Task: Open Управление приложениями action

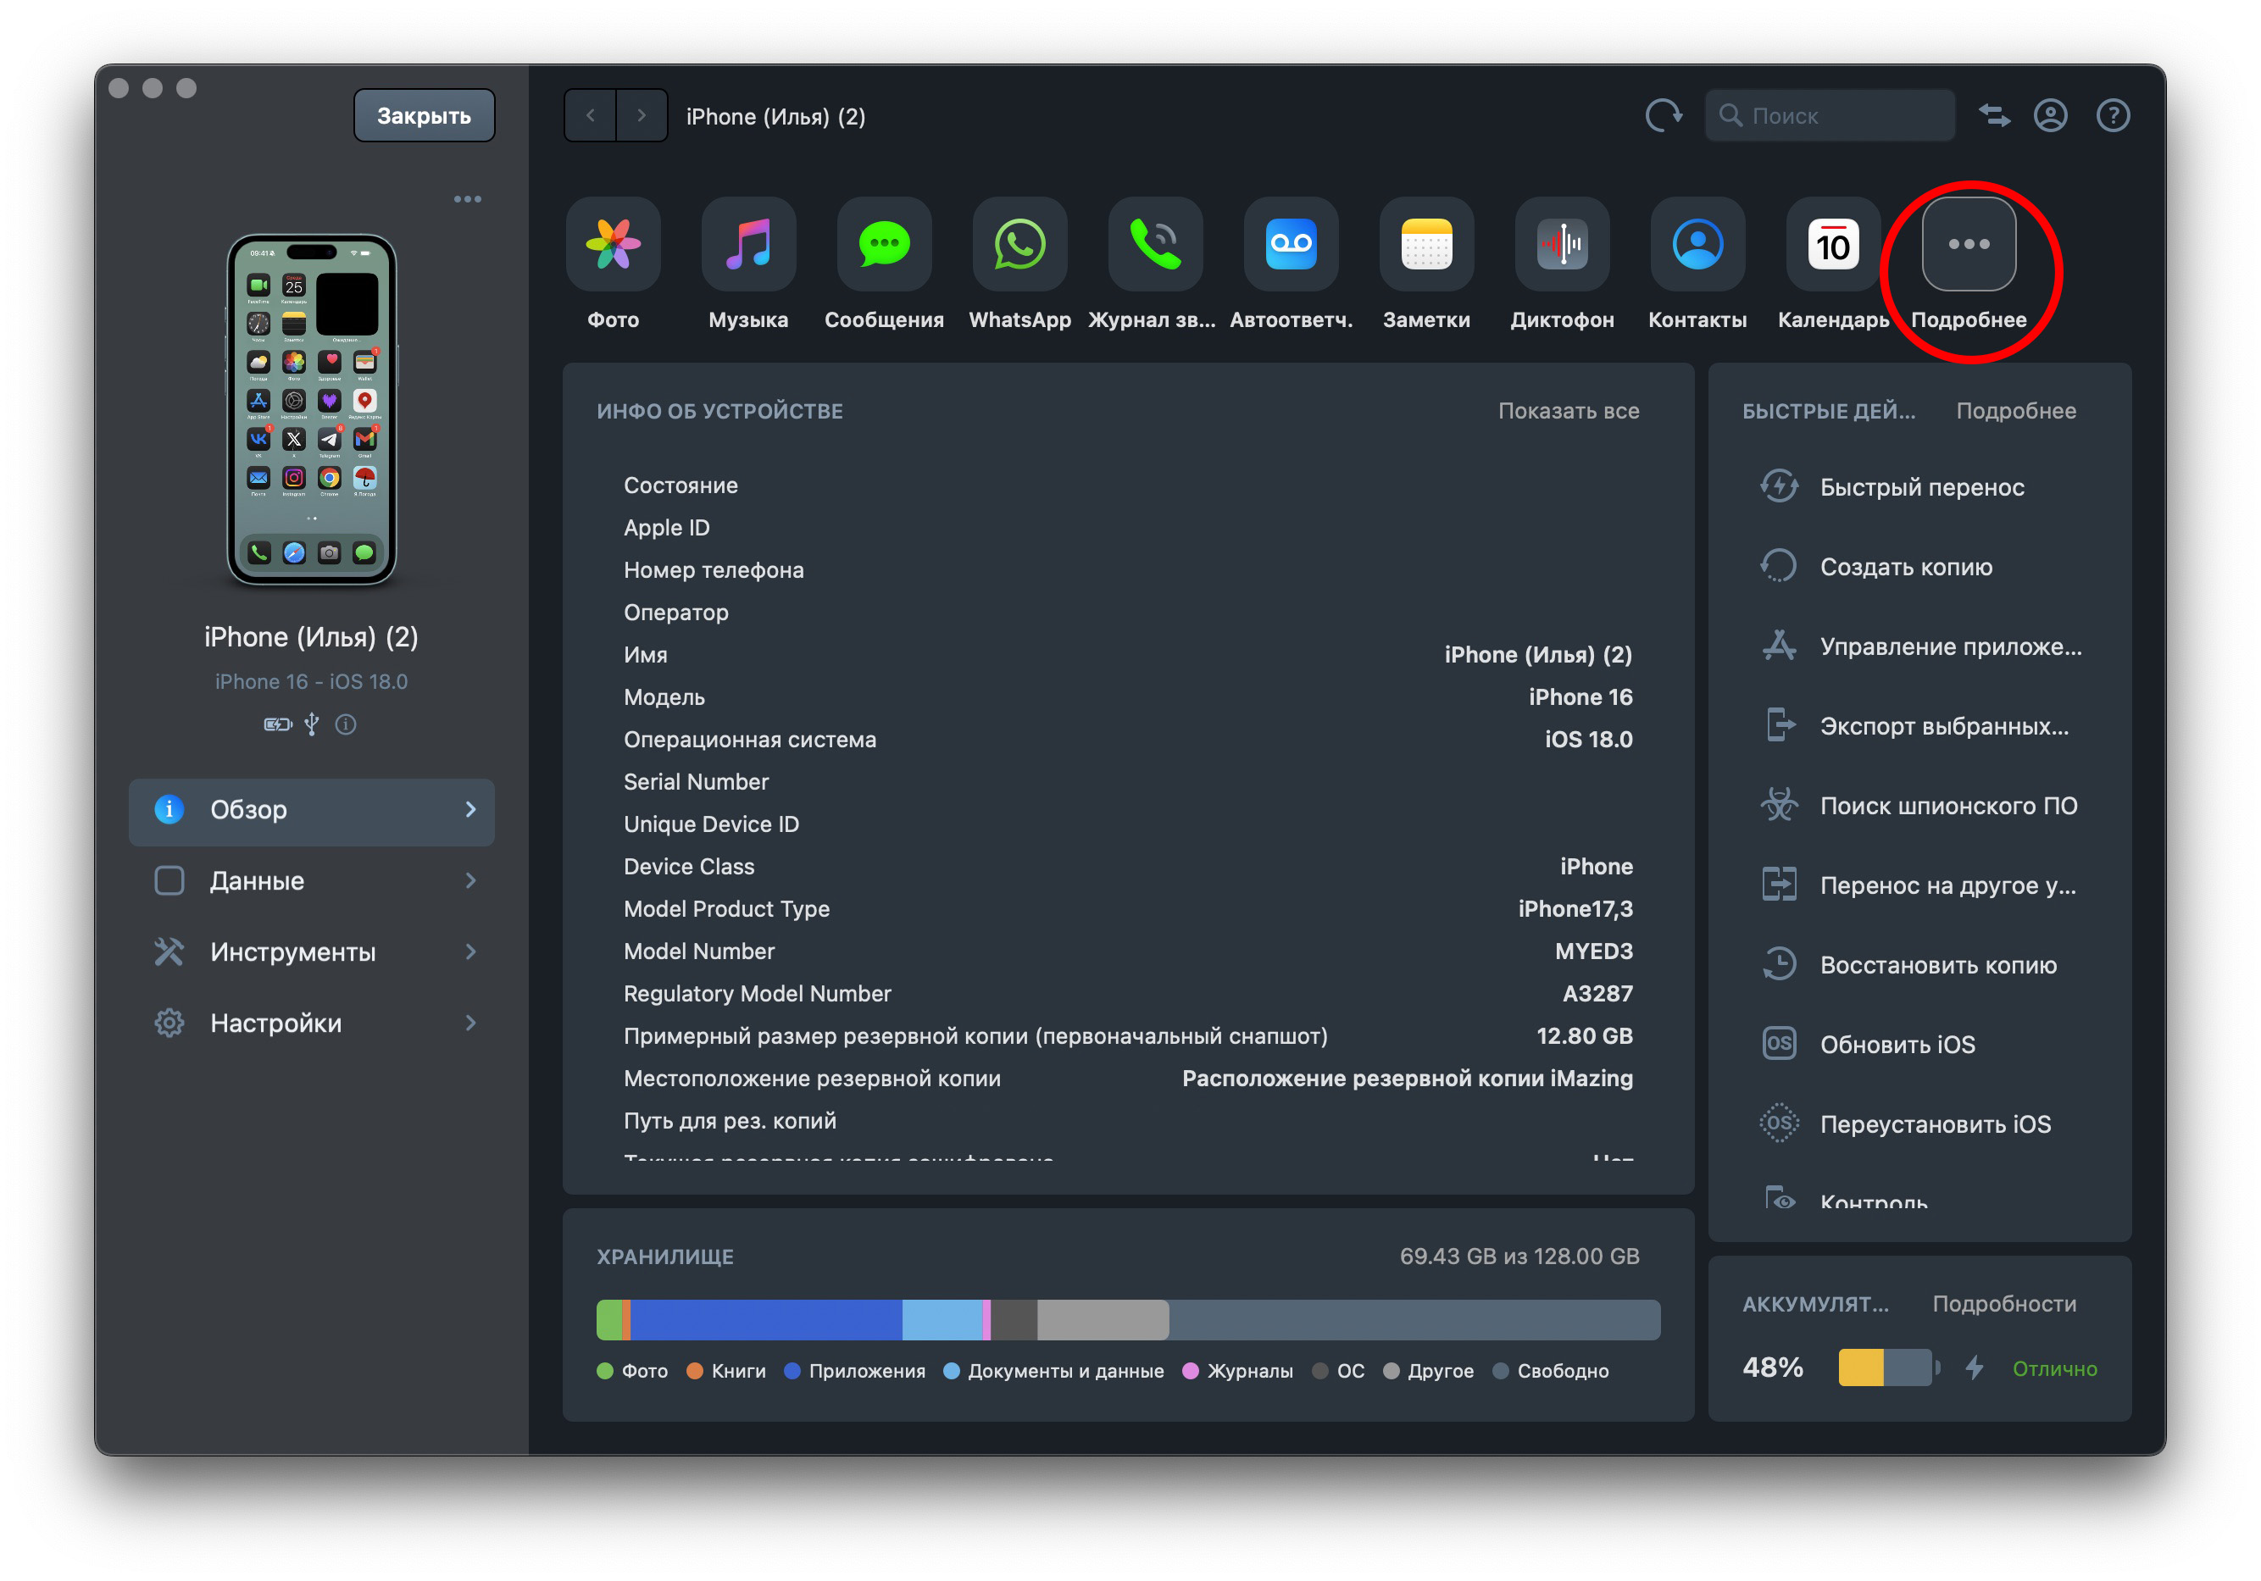Action: point(1919,646)
